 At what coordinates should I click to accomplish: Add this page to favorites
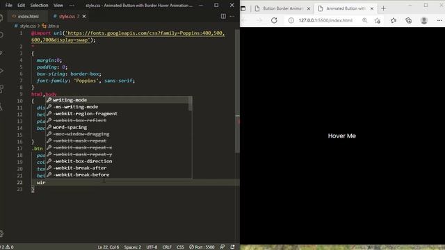coord(377,20)
